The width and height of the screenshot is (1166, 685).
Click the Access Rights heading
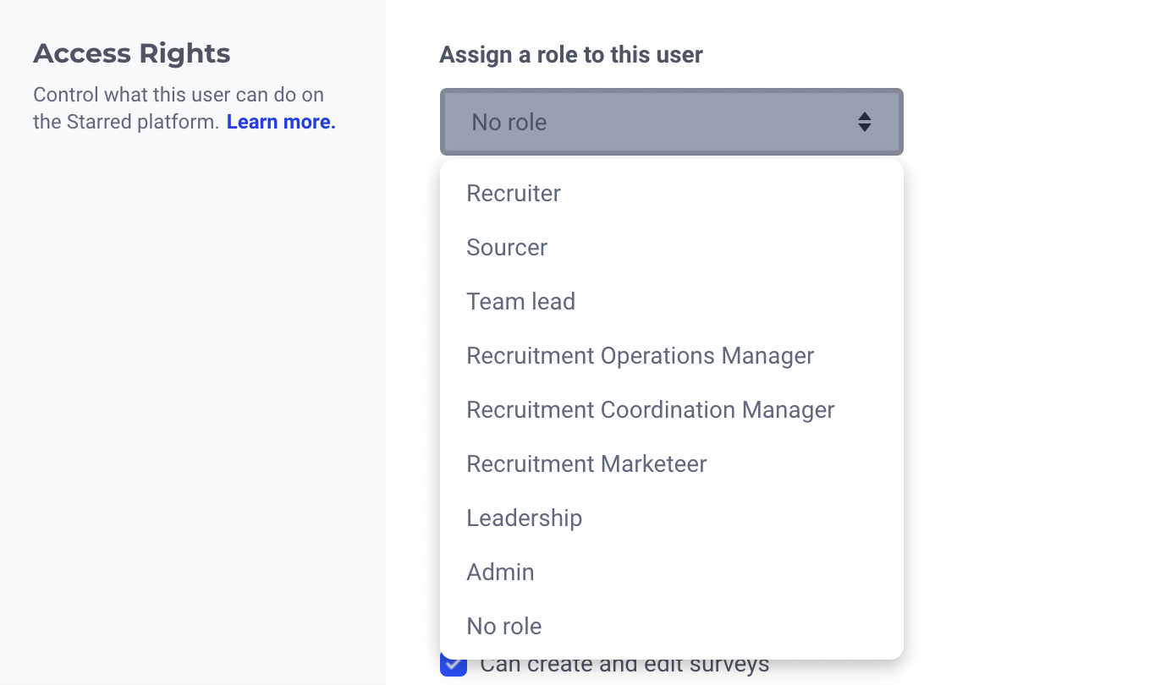click(131, 53)
